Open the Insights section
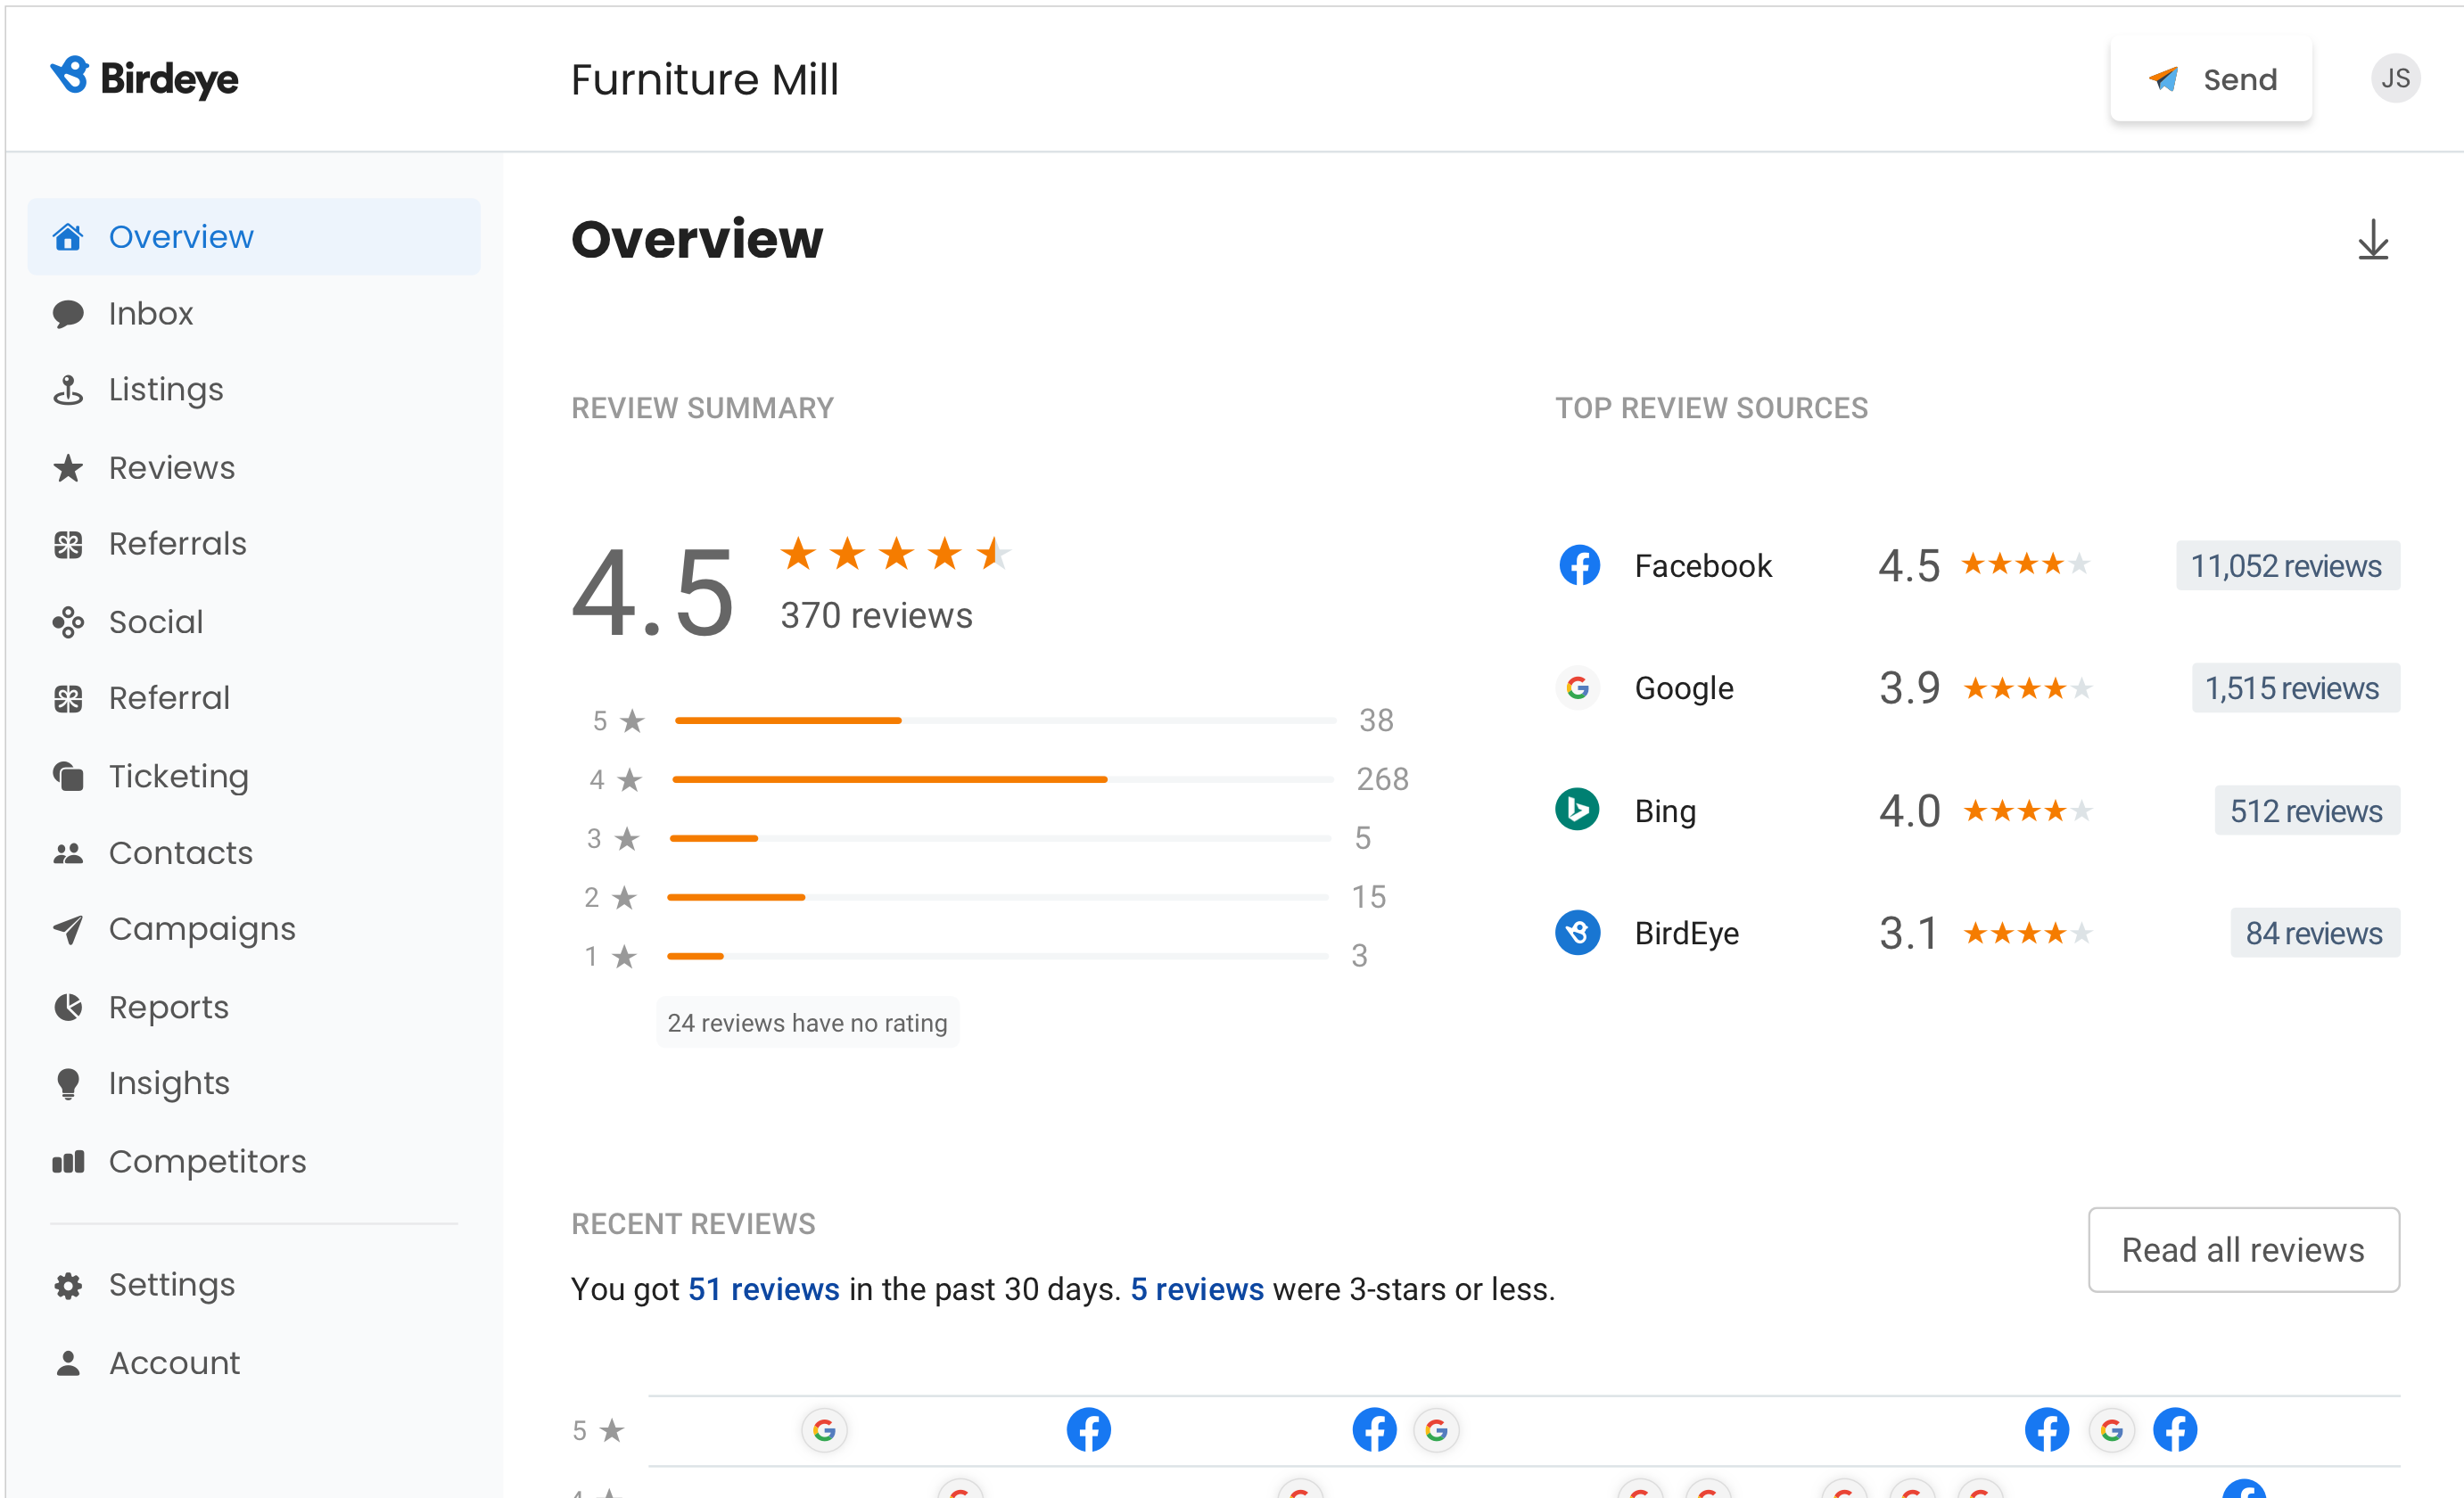The image size is (2464, 1498). click(169, 1082)
